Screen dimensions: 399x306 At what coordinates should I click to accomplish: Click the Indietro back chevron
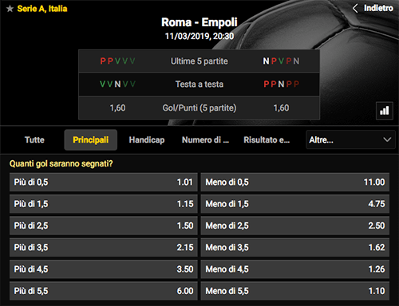355,8
